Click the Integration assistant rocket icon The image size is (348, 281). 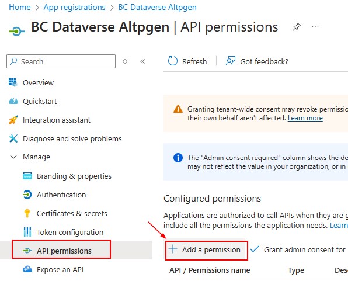click(x=13, y=120)
